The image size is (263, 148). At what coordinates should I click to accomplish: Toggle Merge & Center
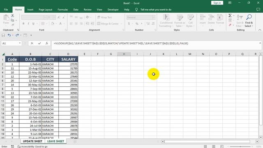click(x=108, y=24)
